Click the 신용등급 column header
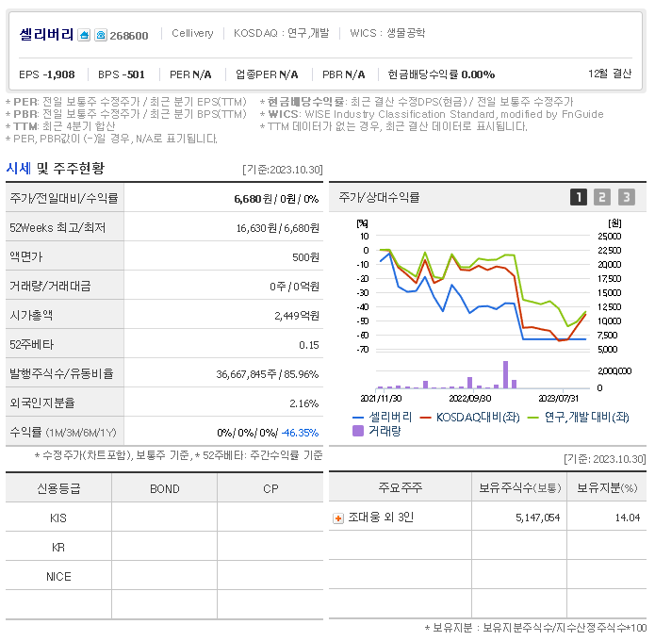The image size is (655, 641). (58, 488)
